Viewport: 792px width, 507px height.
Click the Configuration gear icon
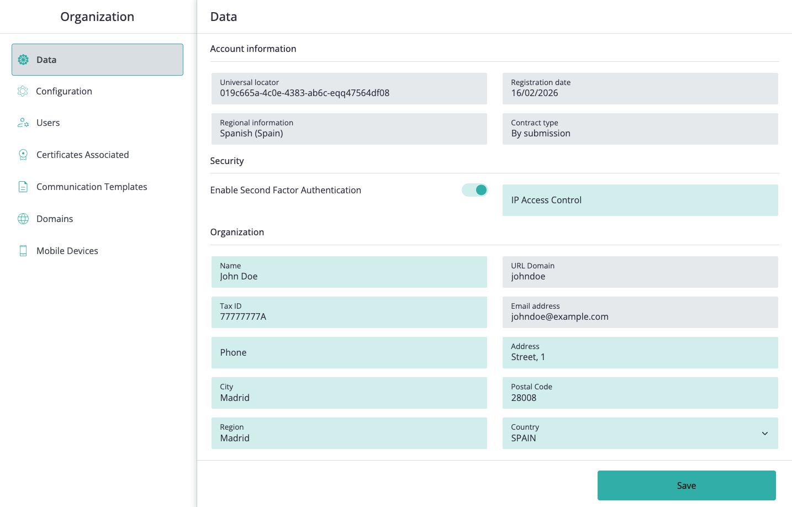coord(23,91)
